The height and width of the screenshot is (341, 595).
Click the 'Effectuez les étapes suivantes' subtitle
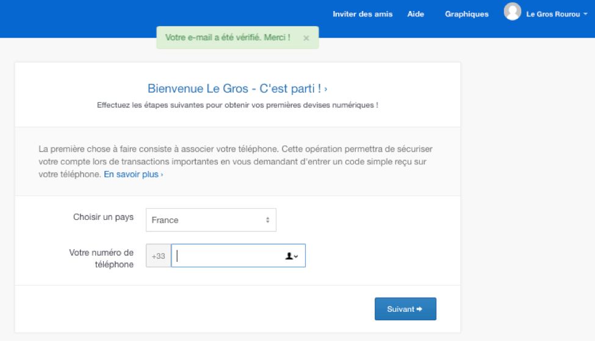pos(237,105)
